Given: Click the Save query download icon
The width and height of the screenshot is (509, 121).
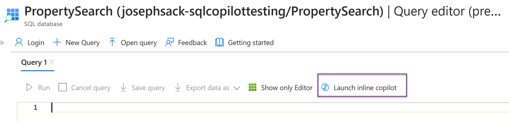Looking at the screenshot, I should [123, 87].
